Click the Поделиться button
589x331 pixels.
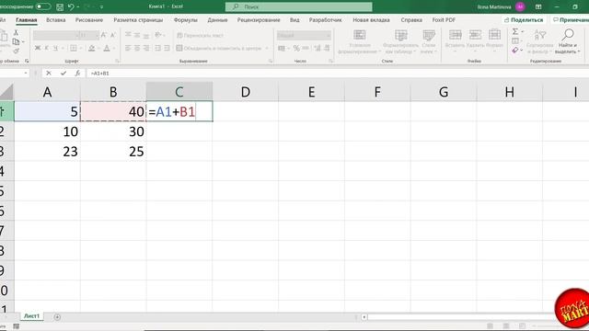point(524,20)
